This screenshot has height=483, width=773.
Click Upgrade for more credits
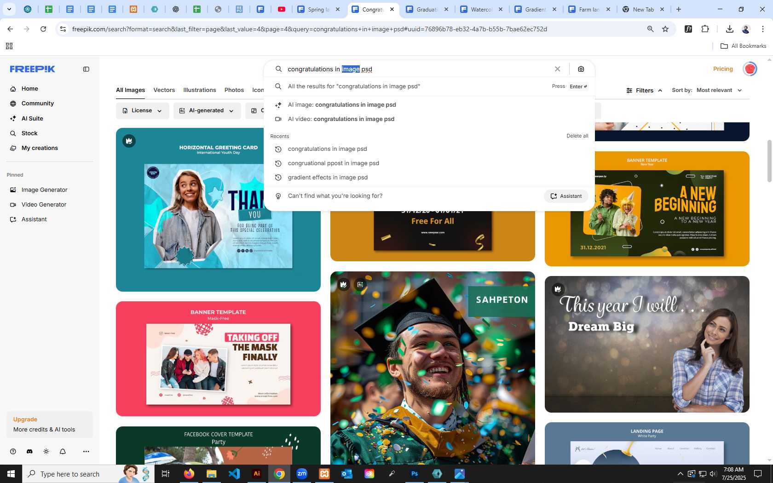pyautogui.click(x=50, y=424)
